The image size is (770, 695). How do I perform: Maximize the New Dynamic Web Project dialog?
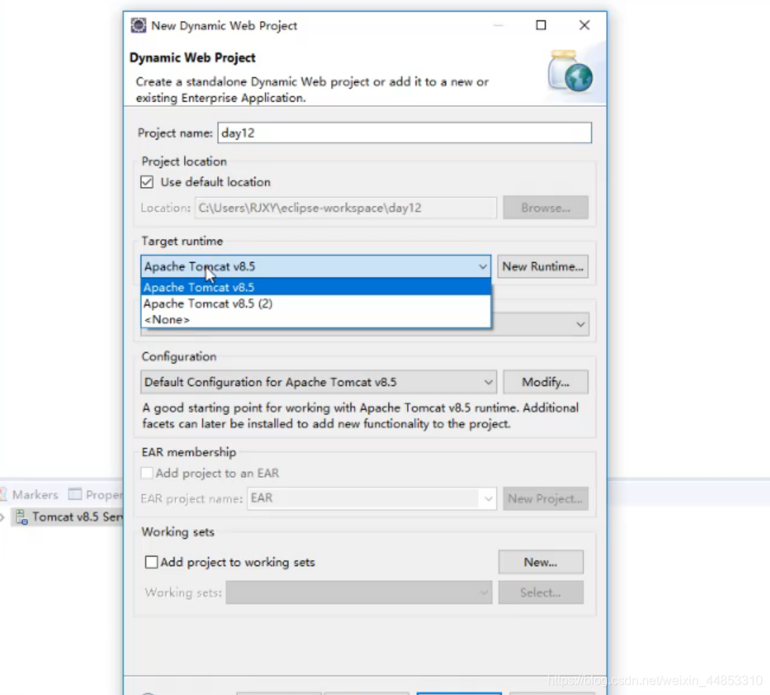point(541,25)
